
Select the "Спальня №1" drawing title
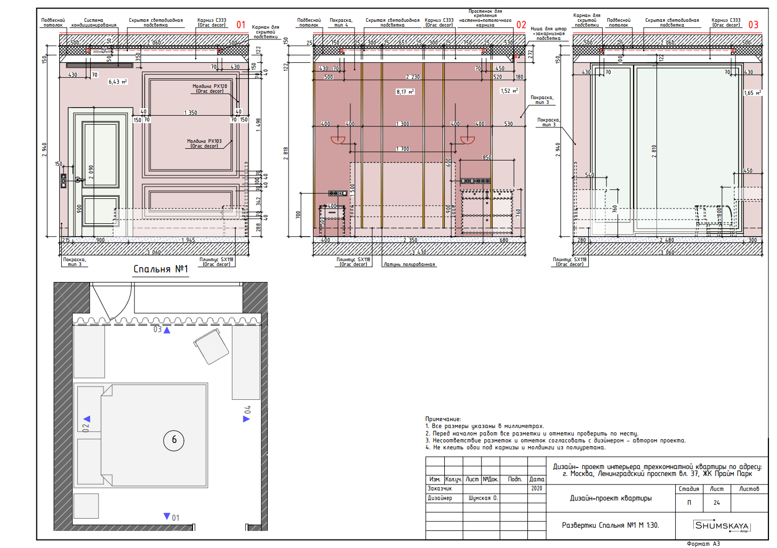(x=161, y=269)
